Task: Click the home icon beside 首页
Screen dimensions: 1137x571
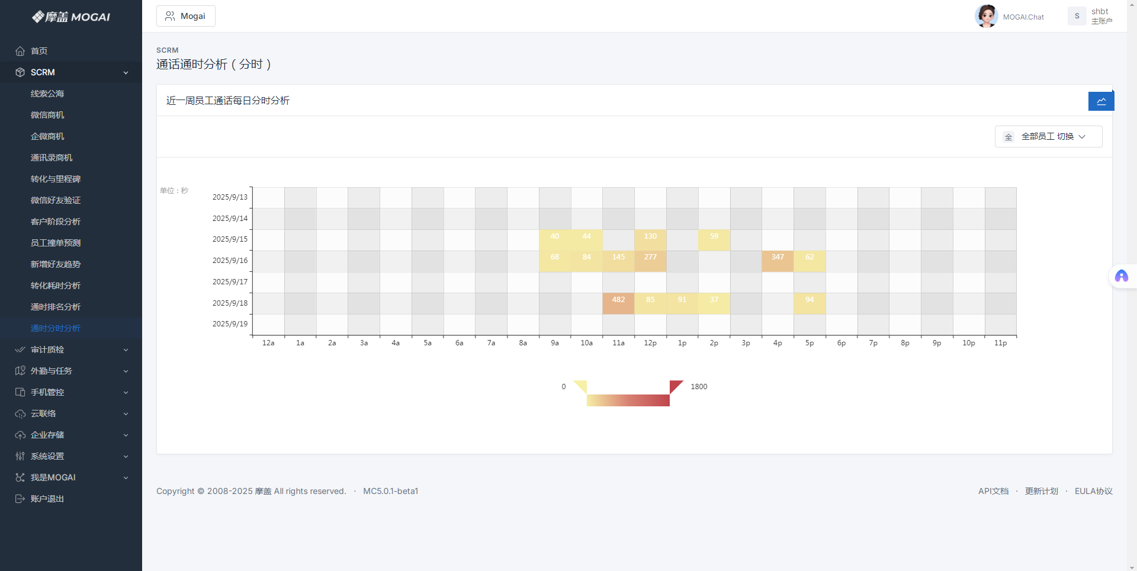Action: coord(20,51)
